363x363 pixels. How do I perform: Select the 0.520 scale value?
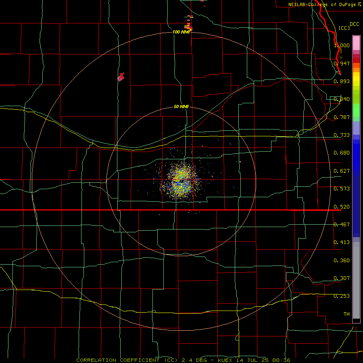point(342,207)
